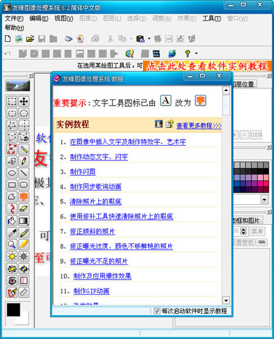Open tutorial link 制作闪图
Viewport: 274px width, 339px height.
point(82,172)
